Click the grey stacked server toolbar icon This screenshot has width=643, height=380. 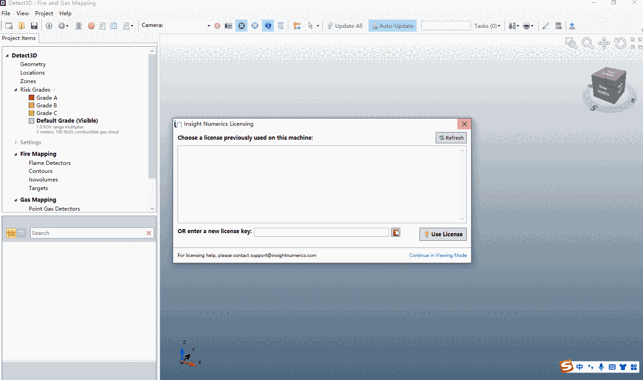tap(79, 26)
